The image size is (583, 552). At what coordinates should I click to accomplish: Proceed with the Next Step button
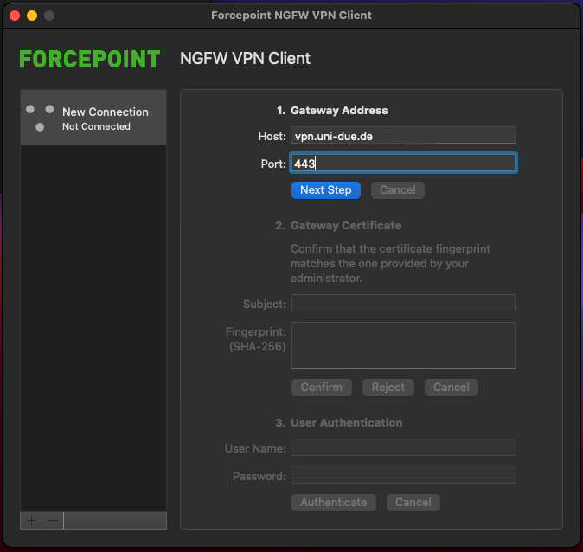pyautogui.click(x=326, y=190)
